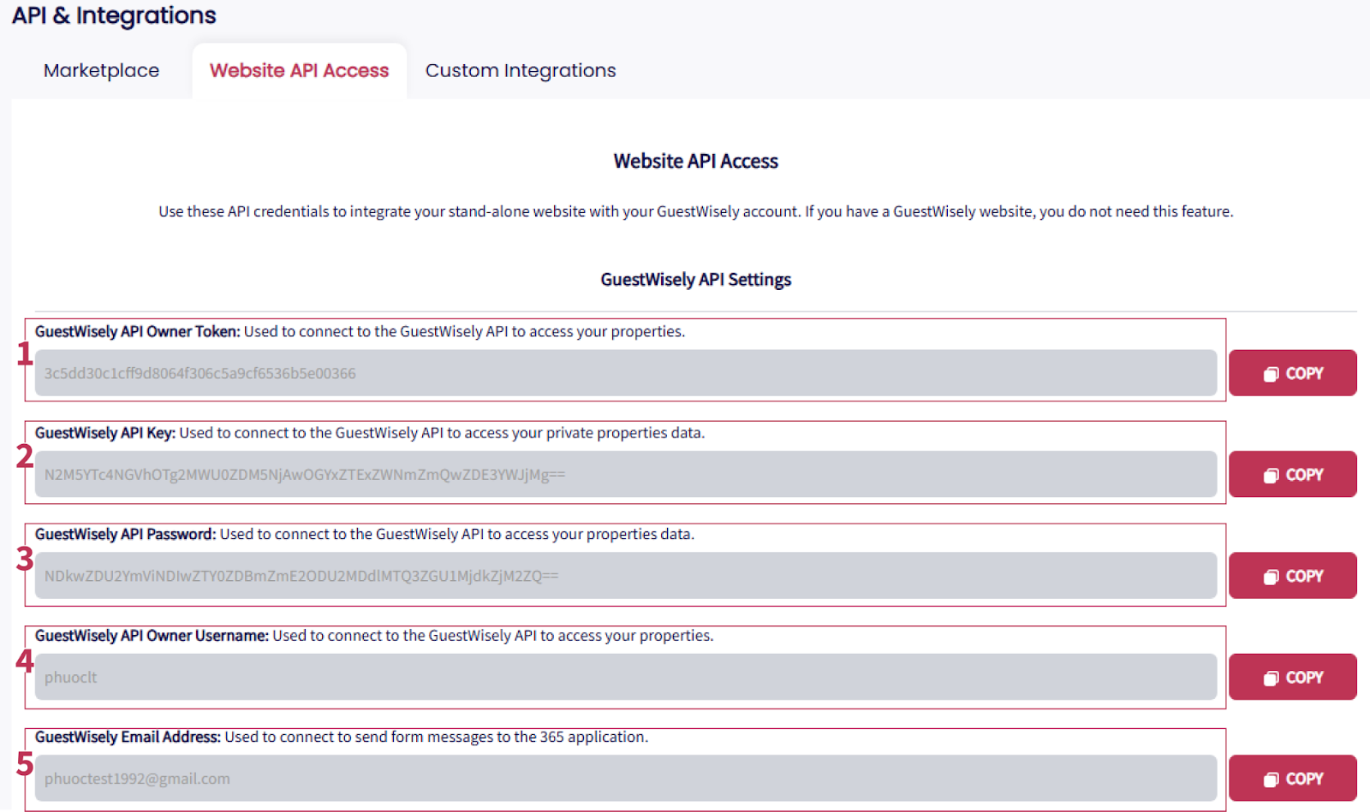Screen dimensions: 1370x812
Task: Click the API Password value field
Action: pos(626,576)
